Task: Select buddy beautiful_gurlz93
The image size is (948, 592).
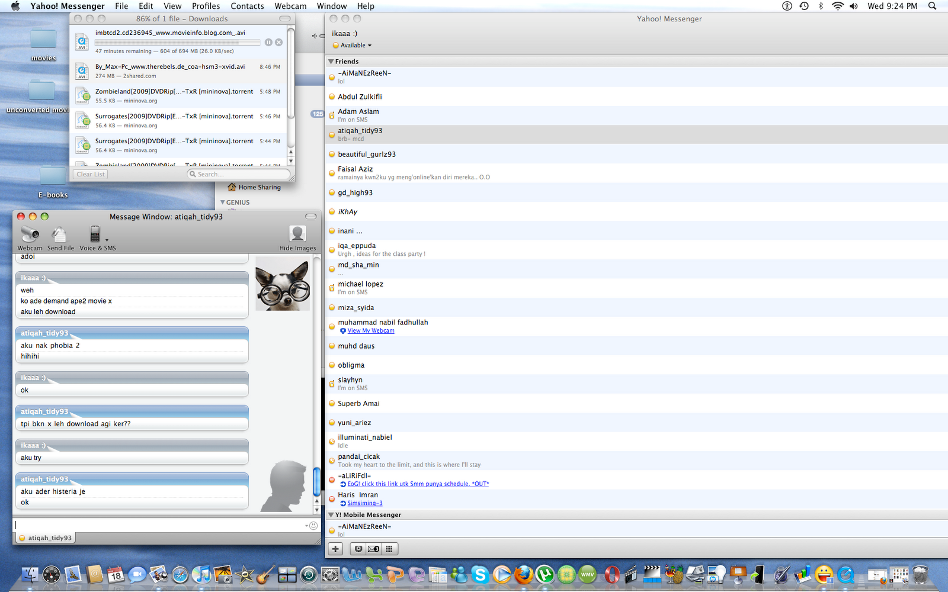Action: 637,155
